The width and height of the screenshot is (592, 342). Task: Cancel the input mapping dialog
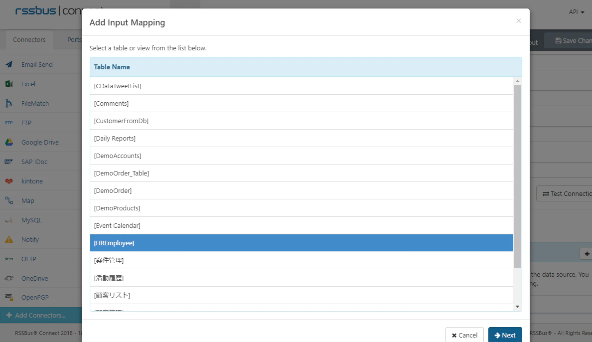(x=465, y=335)
